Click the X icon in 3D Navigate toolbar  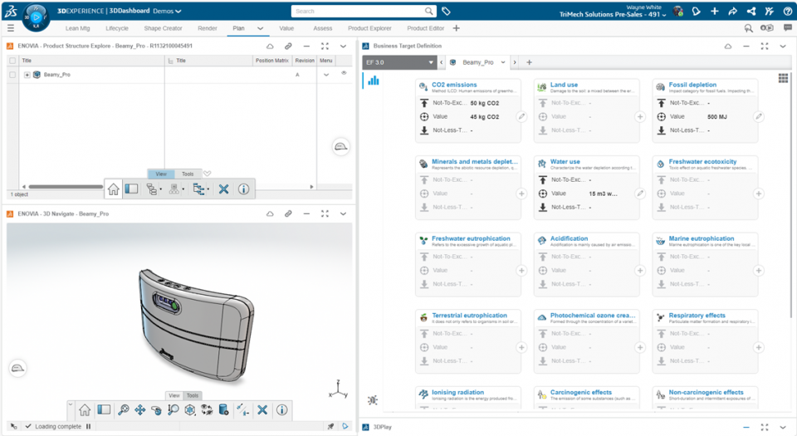click(x=262, y=409)
